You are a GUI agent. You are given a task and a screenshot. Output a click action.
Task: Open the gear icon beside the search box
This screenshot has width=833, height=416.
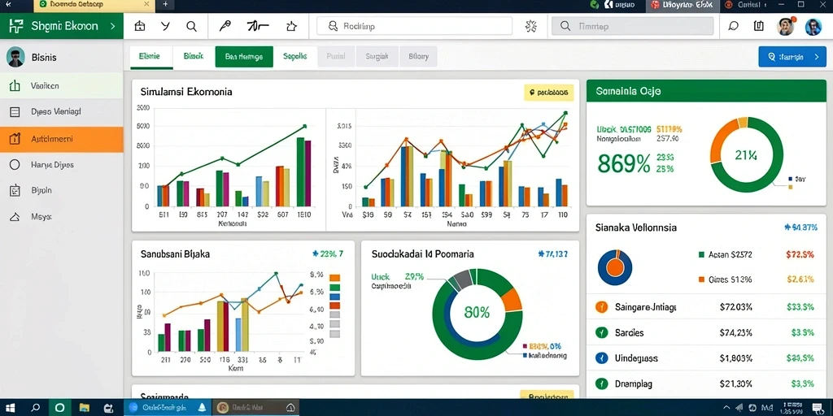pos(530,26)
